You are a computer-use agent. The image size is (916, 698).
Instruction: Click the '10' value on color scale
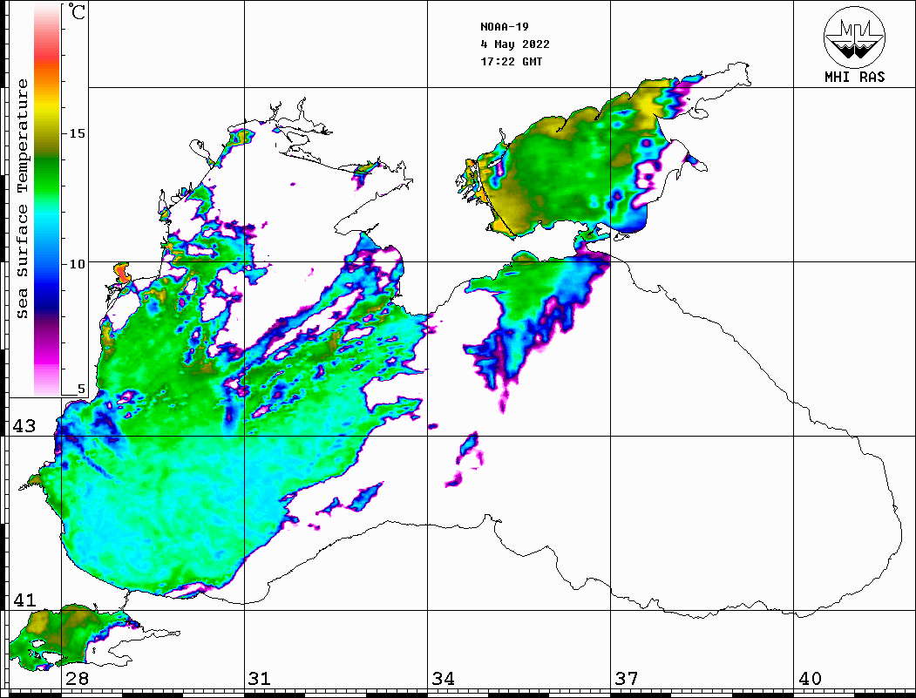(x=77, y=264)
